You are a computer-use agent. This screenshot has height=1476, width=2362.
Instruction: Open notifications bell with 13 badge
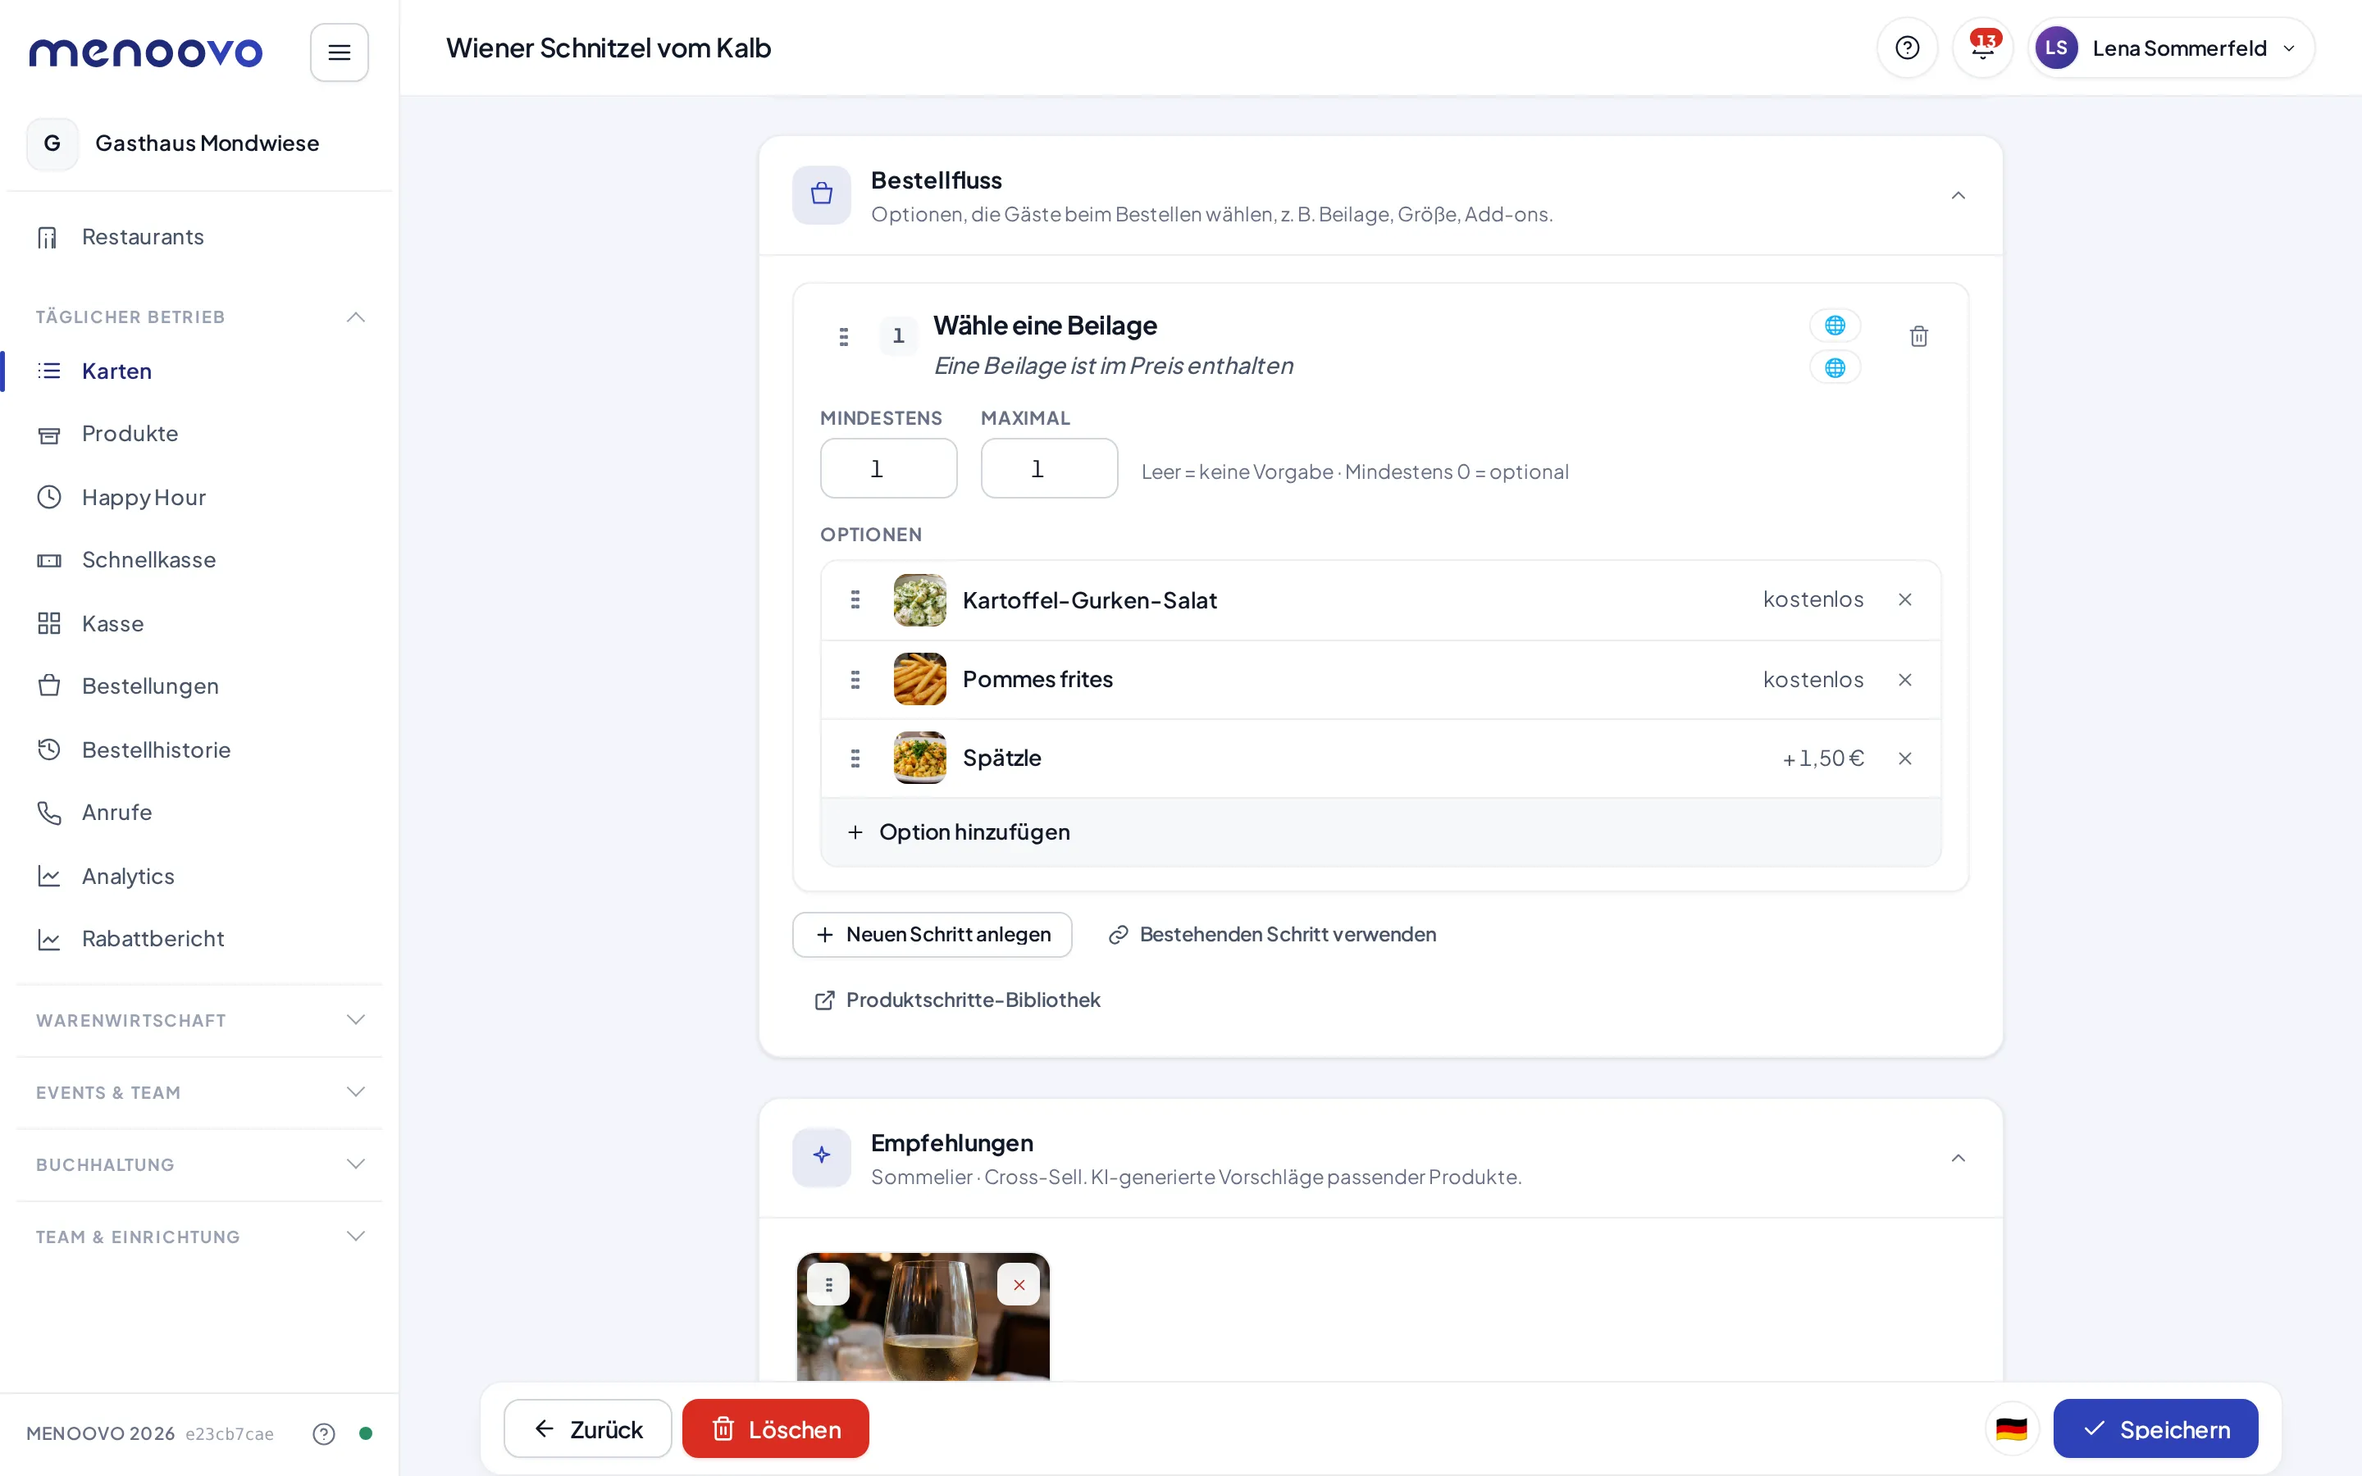pos(1982,48)
